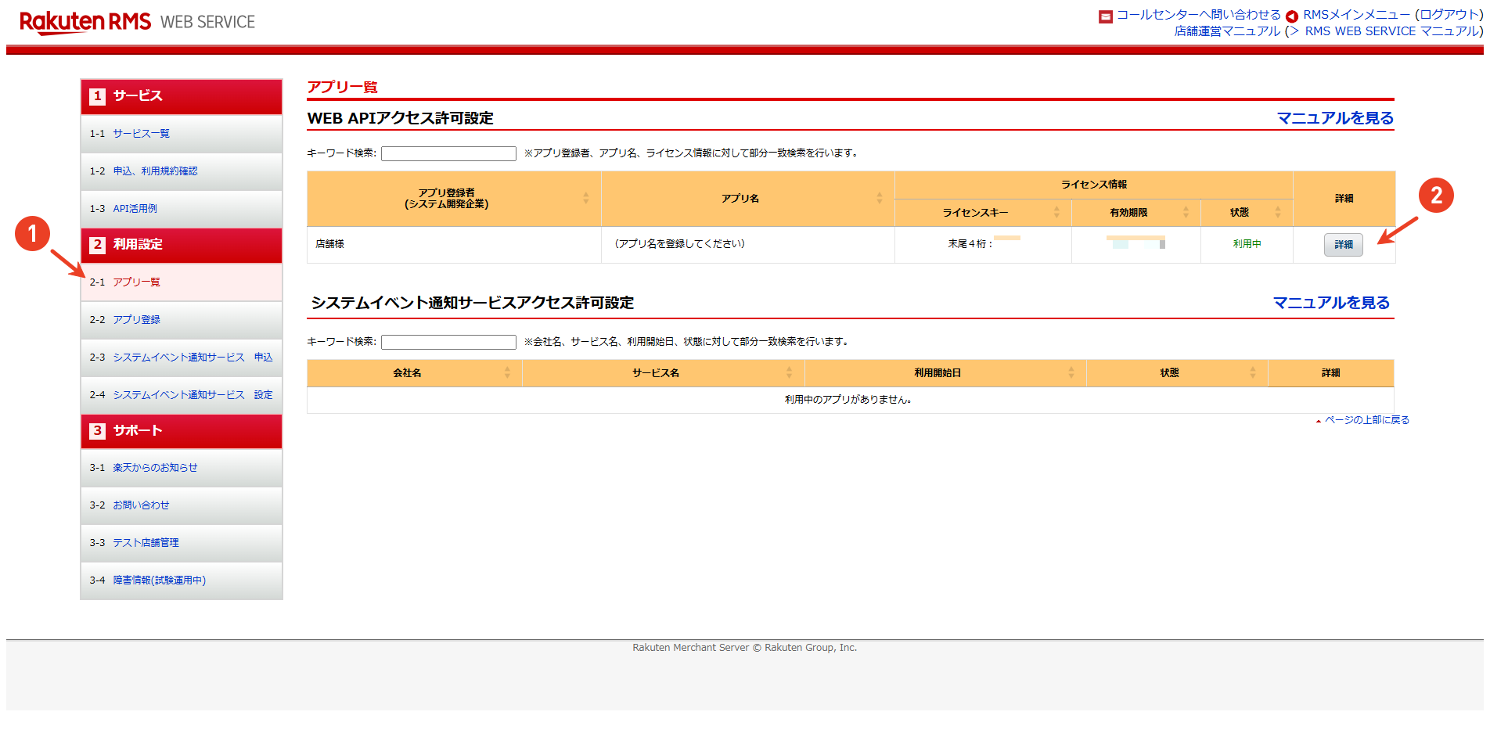The image size is (1490, 744).
Task: Sort by 利用開始日 column arrows
Action: coord(1071,373)
